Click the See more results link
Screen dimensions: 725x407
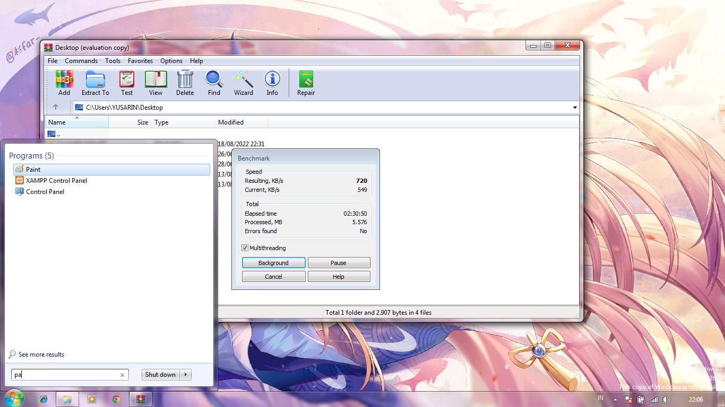[x=41, y=355]
